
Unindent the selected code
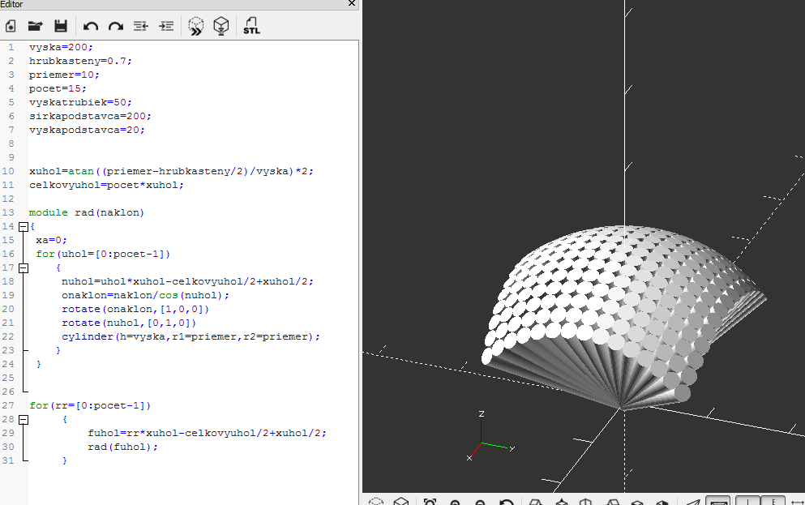(141, 26)
